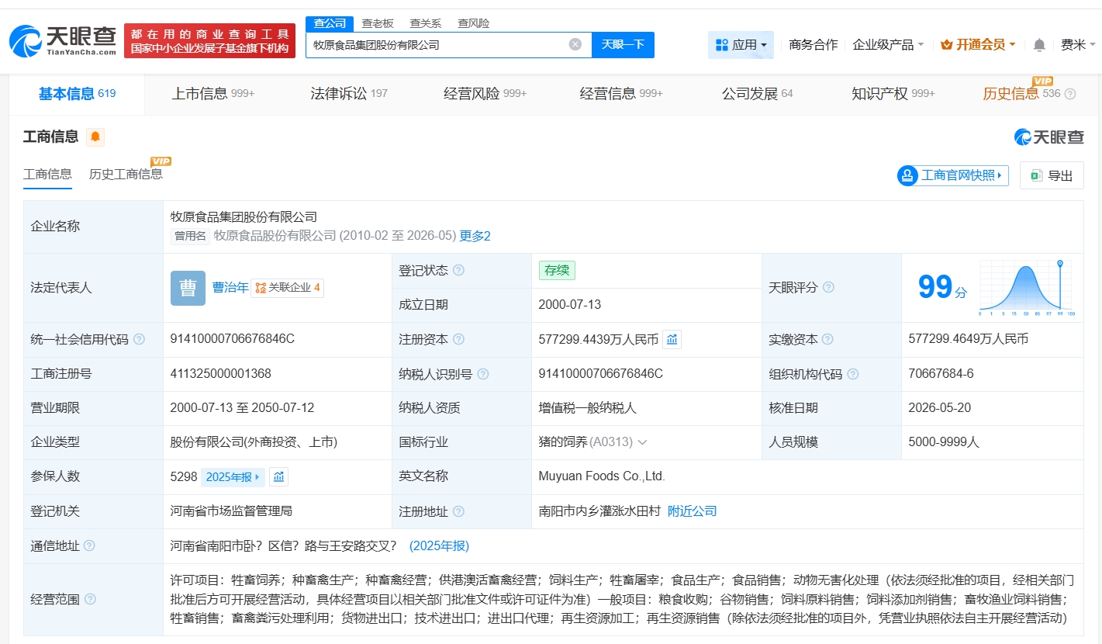Viewport: 1102px width, 644px height.
Task: Click the red promotional banner in header
Action: (209, 40)
